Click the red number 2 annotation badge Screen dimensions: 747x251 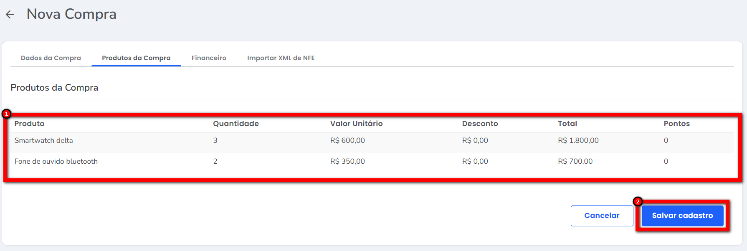(638, 202)
